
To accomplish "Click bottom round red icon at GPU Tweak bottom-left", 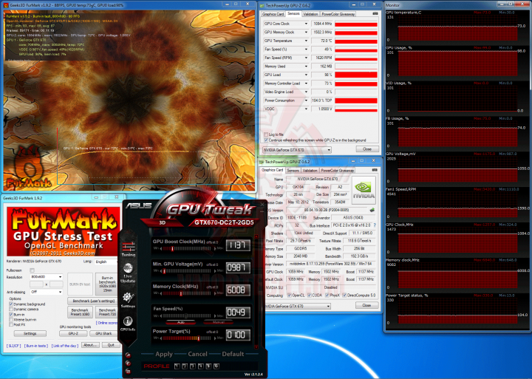I will click(128, 372).
